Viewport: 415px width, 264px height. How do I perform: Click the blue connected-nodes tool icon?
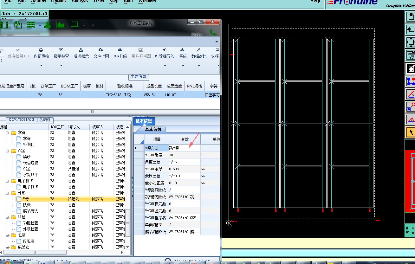click(411, 81)
